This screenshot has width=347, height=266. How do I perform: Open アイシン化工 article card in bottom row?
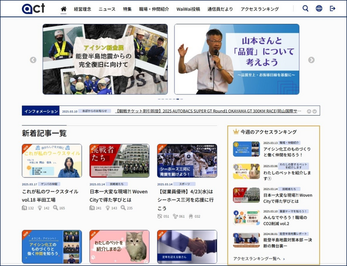coord(52,247)
